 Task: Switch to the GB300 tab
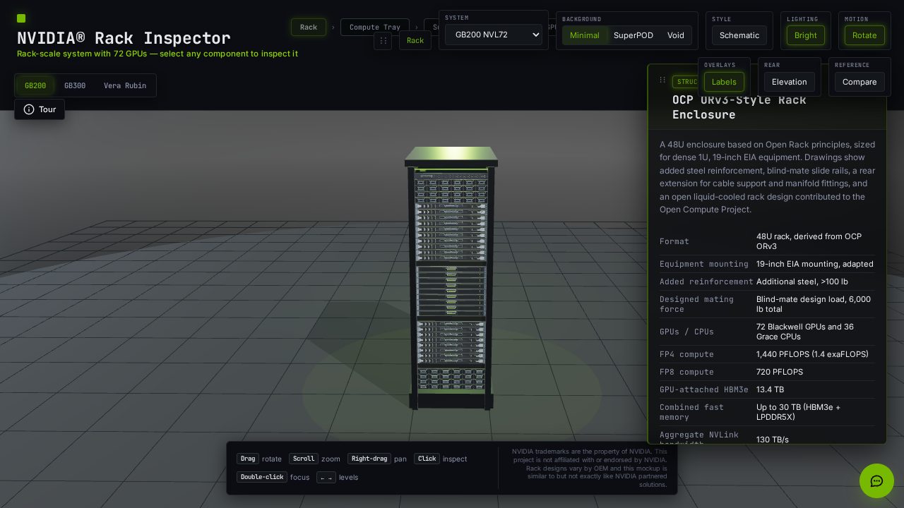point(75,85)
